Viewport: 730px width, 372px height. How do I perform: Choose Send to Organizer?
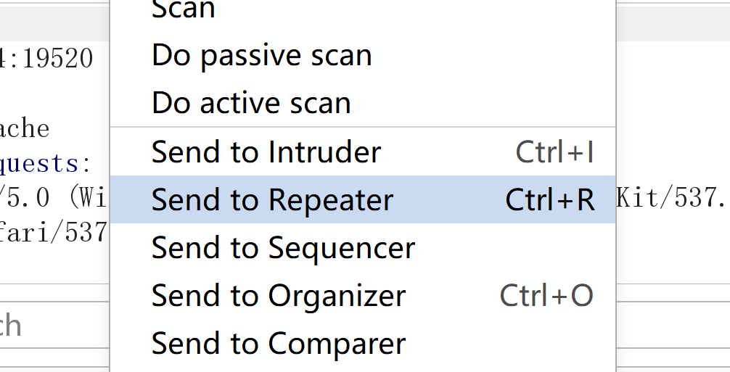pyautogui.click(x=362, y=295)
